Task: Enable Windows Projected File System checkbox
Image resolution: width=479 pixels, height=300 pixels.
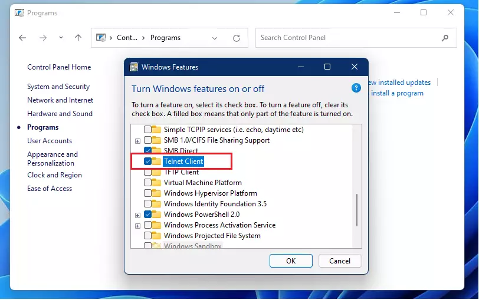Action: (x=147, y=236)
